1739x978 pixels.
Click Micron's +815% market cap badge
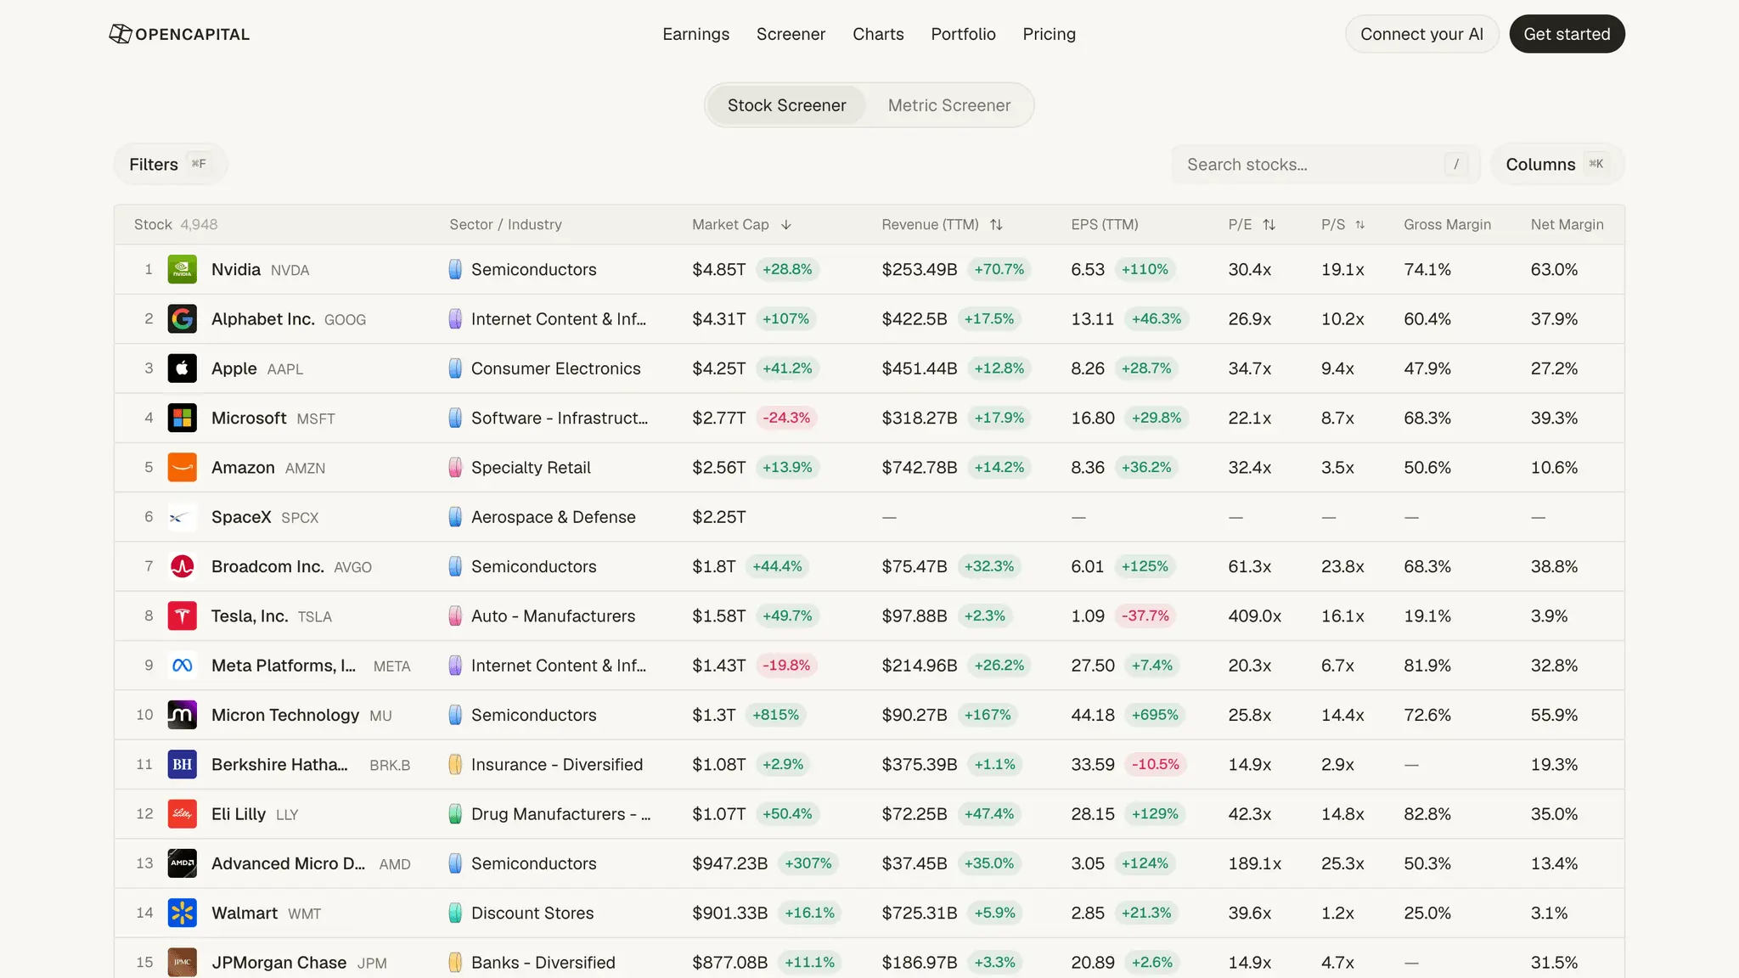pos(775,715)
